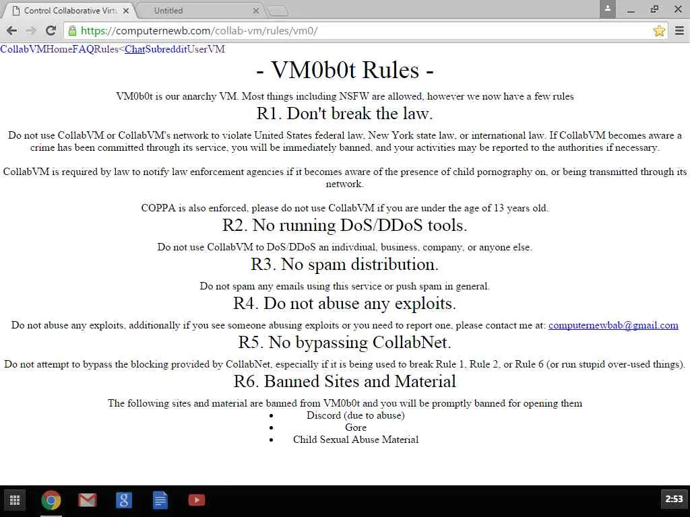Open the user profile button in title bar

[607, 9]
